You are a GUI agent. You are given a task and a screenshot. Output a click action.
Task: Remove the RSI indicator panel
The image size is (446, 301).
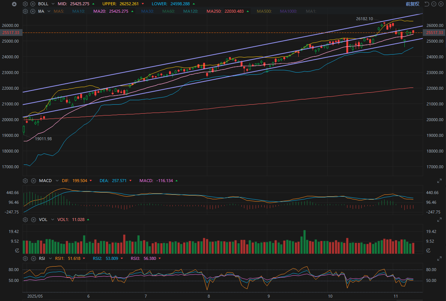point(33,258)
